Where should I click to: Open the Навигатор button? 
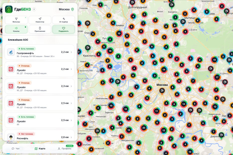pyautogui.click(x=40, y=20)
